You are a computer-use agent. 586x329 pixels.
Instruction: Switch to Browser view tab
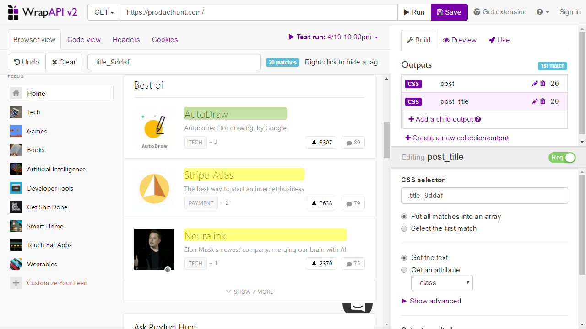[x=34, y=40]
